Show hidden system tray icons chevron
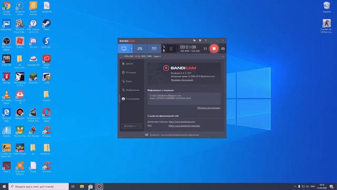 (x=295, y=186)
